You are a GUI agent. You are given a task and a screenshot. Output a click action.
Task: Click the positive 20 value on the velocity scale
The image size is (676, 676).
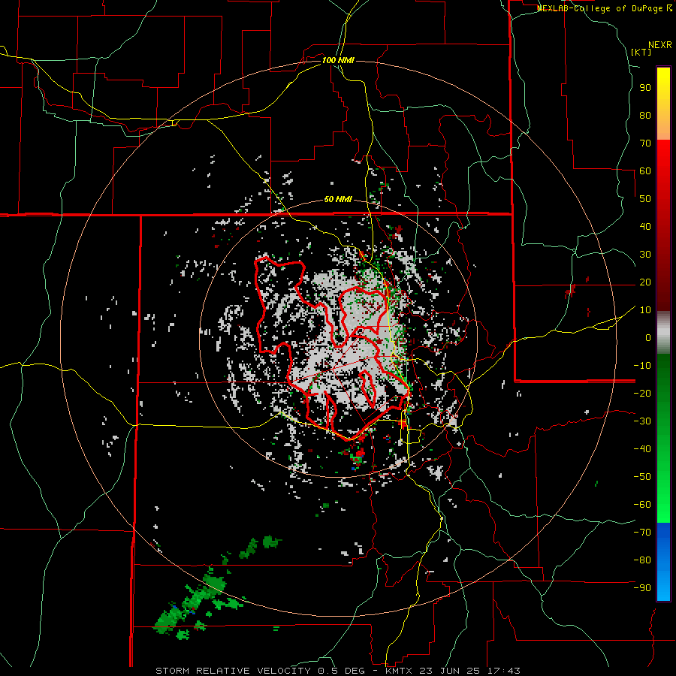[645, 282]
